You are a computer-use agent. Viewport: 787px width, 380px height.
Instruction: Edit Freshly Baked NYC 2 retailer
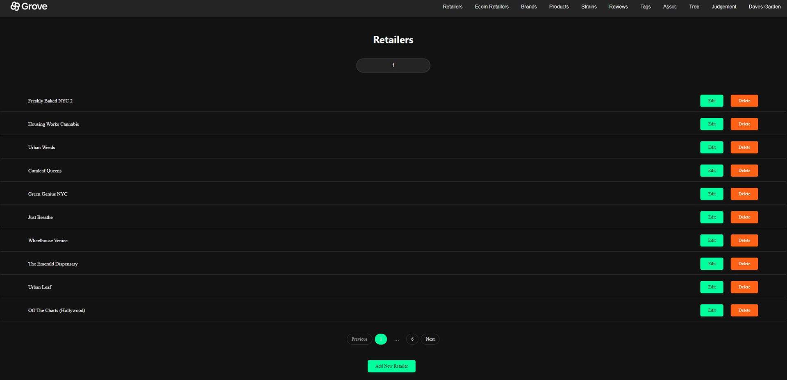[712, 101]
